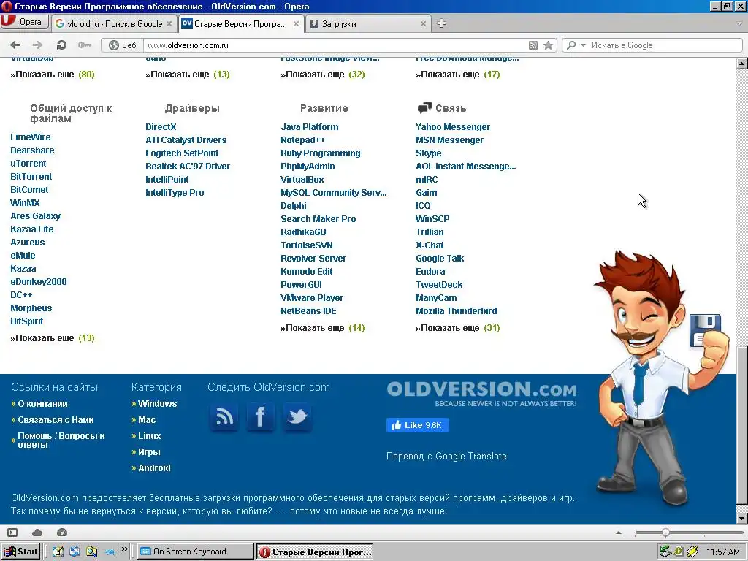748x561 pixels.
Task: Click the Связь speech bubble icon
Action: click(x=424, y=108)
